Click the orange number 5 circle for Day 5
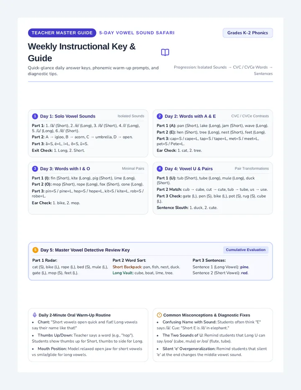This screenshot has height=390, width=301. click(35, 250)
